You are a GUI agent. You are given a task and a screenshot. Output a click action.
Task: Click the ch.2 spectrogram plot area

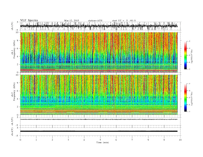point(99,95)
